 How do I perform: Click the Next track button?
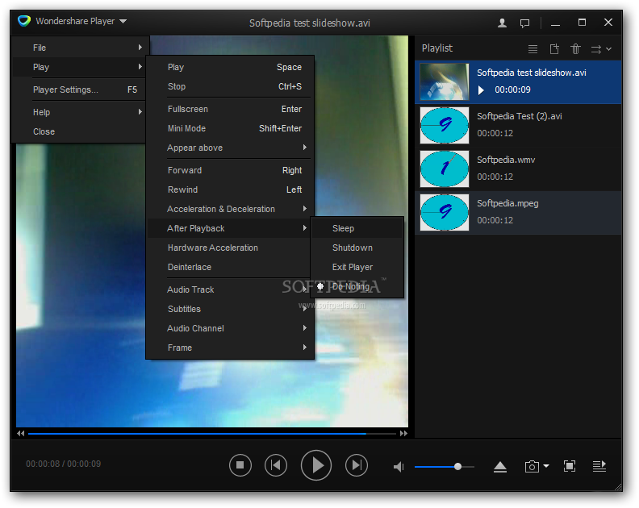(356, 464)
